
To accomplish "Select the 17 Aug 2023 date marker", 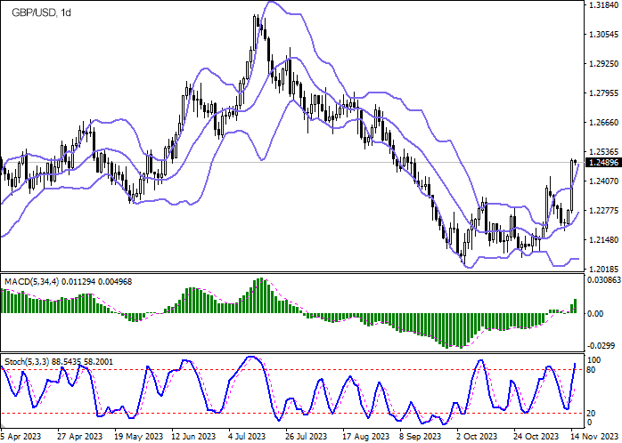I will coord(364,437).
